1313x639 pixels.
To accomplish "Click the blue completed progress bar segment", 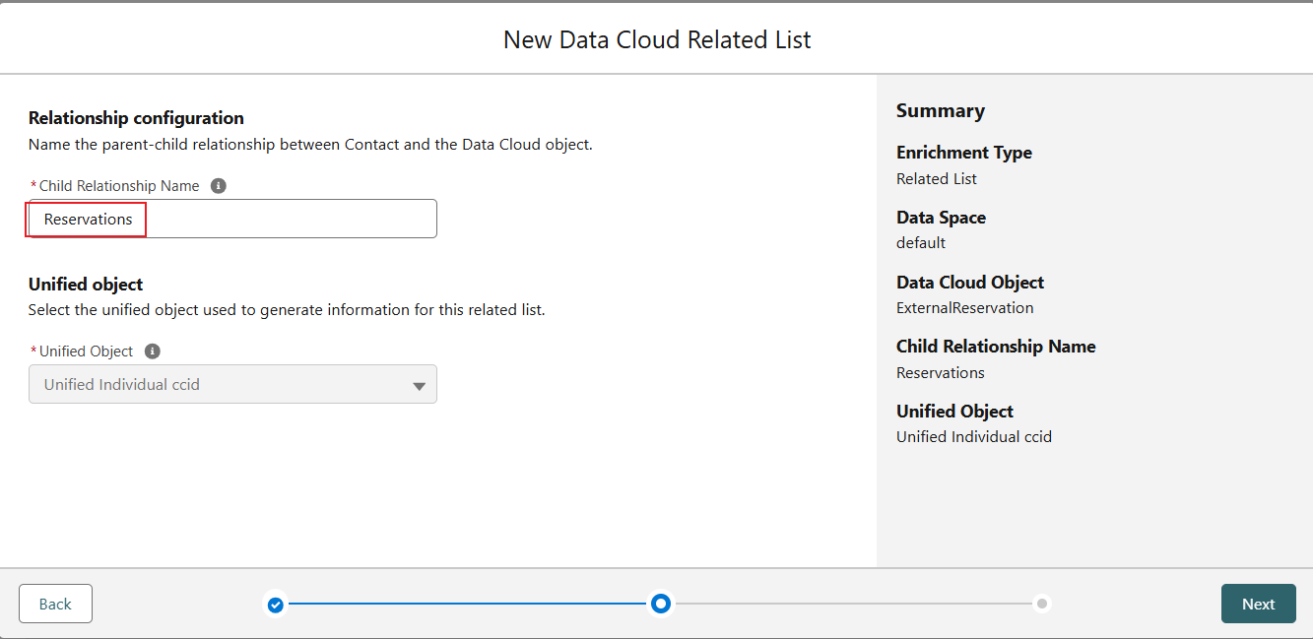I will [x=468, y=603].
